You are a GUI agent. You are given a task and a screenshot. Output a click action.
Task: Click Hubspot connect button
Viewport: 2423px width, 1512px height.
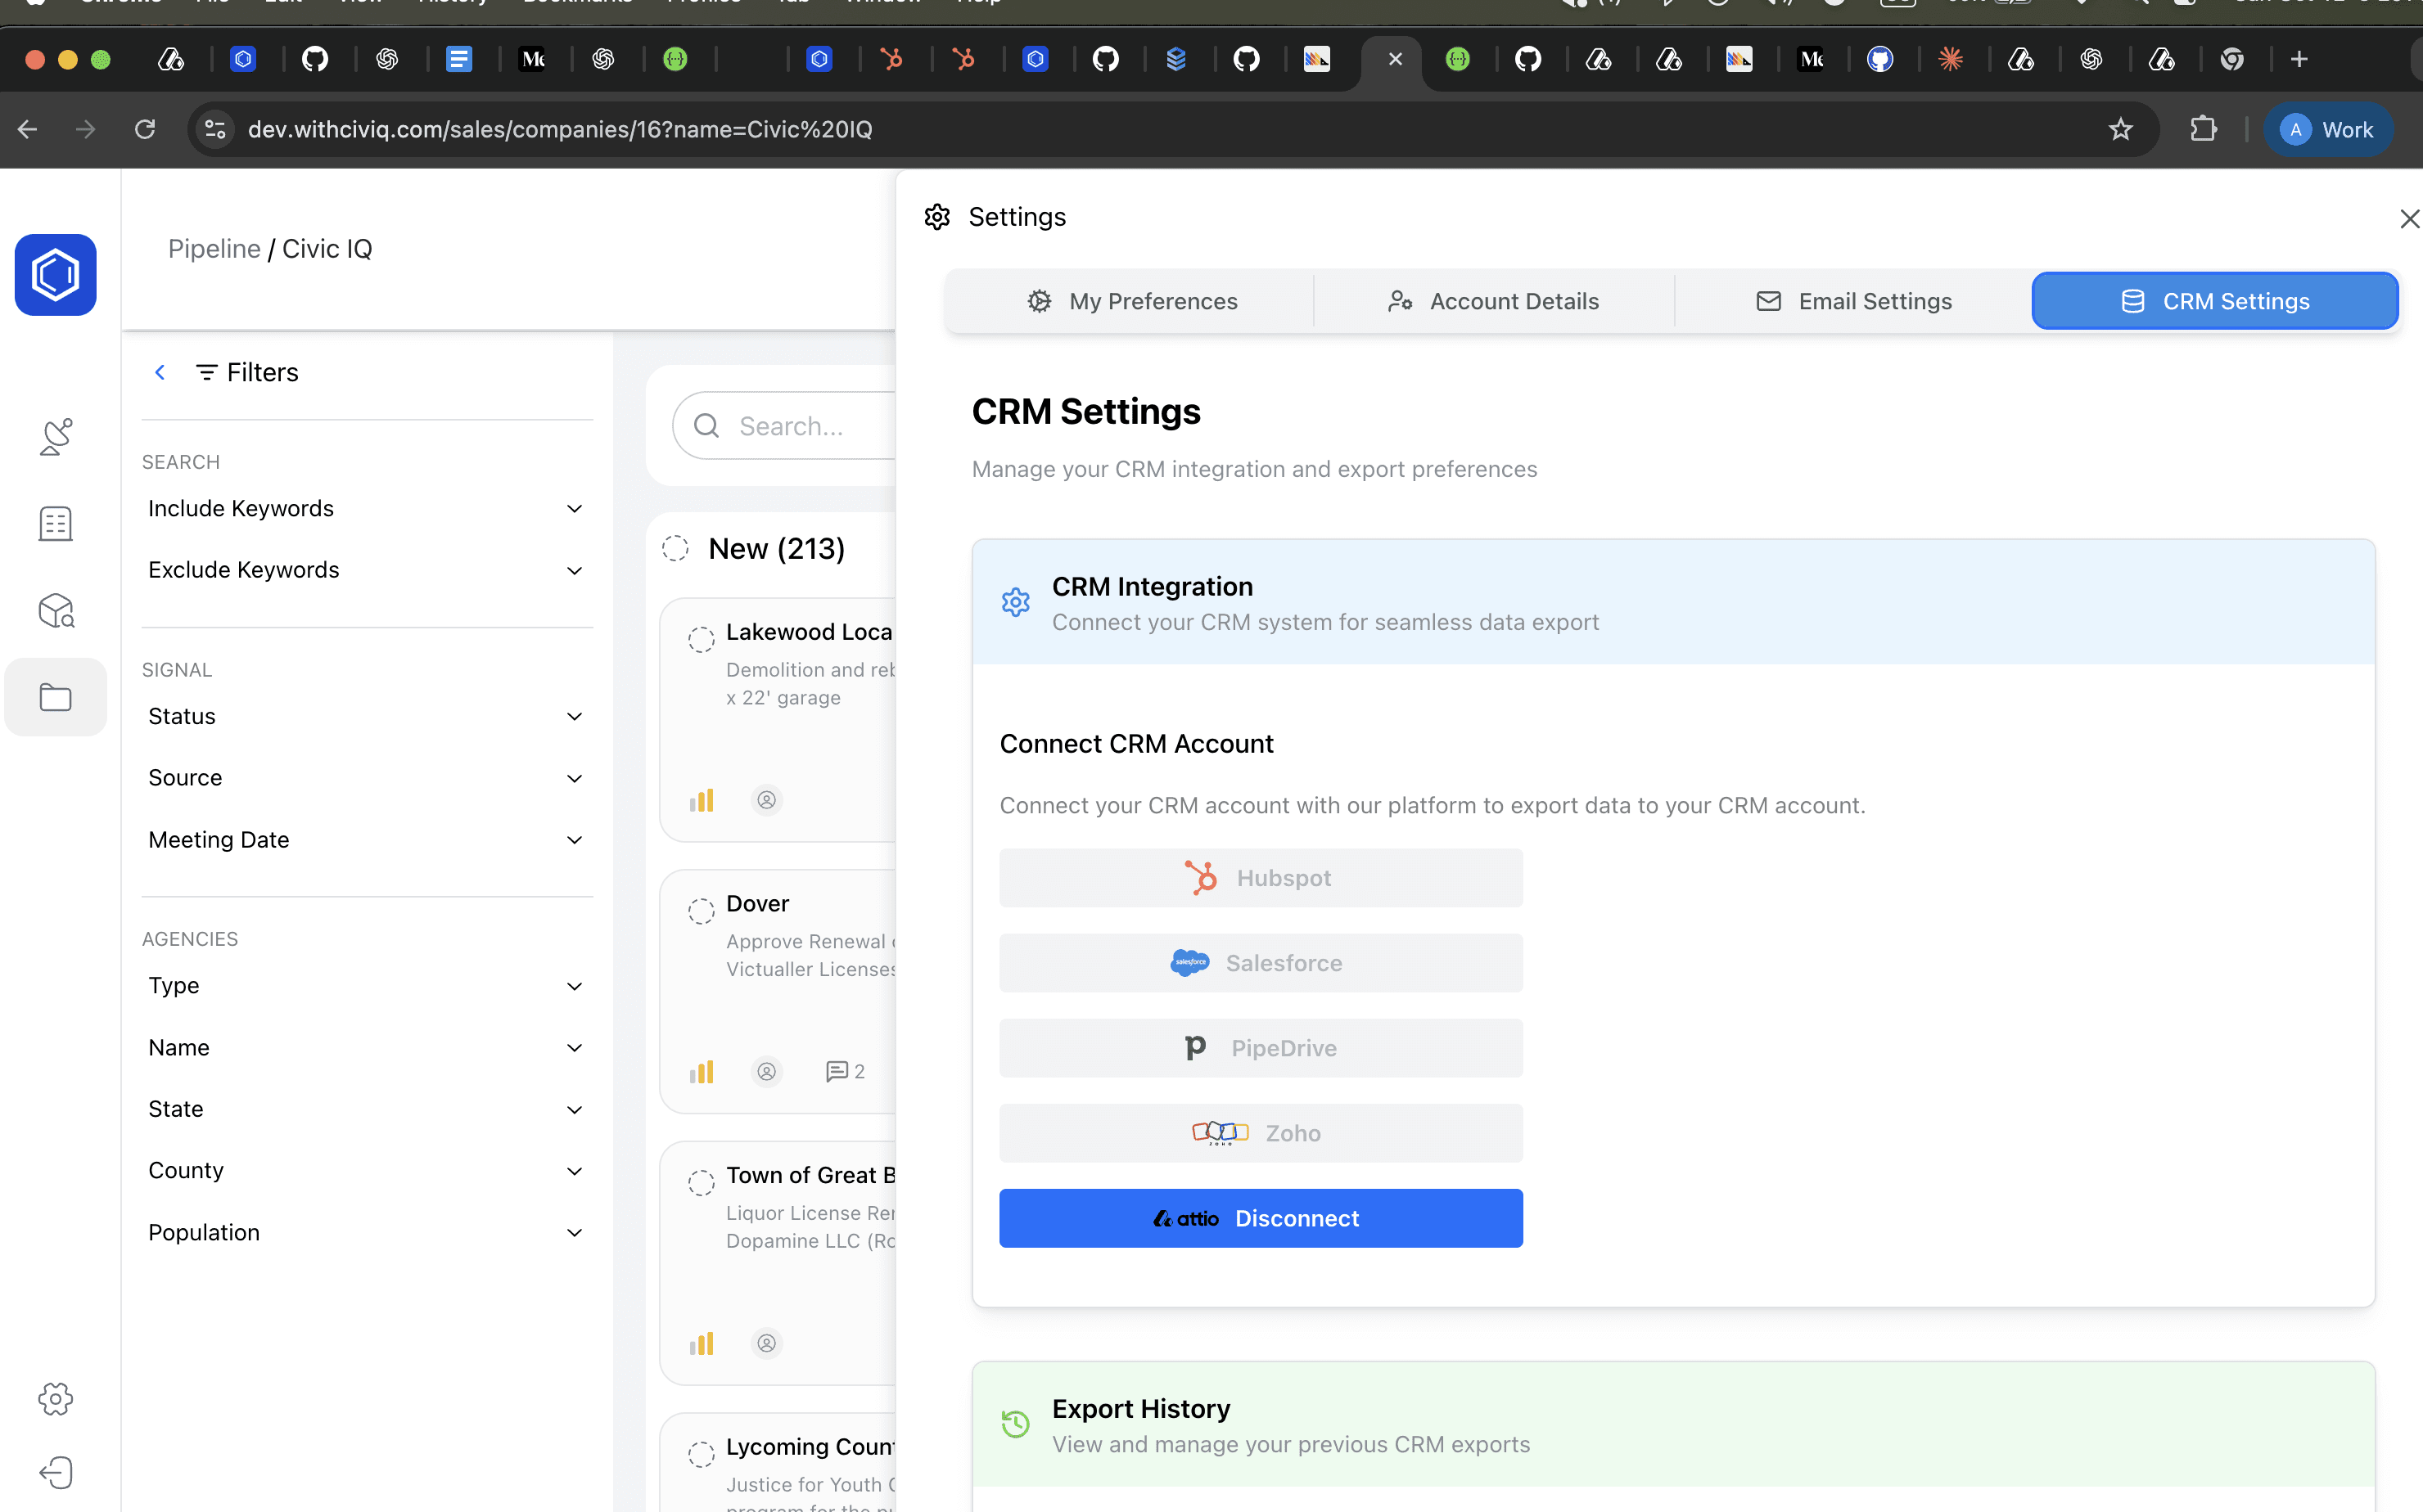[1261, 878]
